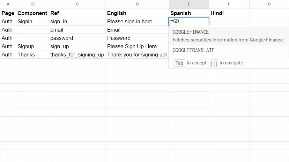Click the Hindi header cell
Image resolution: width=289 pixels, height=162 pixels.
tap(229, 13)
